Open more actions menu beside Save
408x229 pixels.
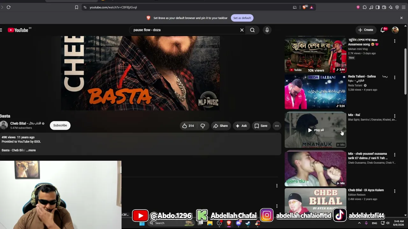277,126
